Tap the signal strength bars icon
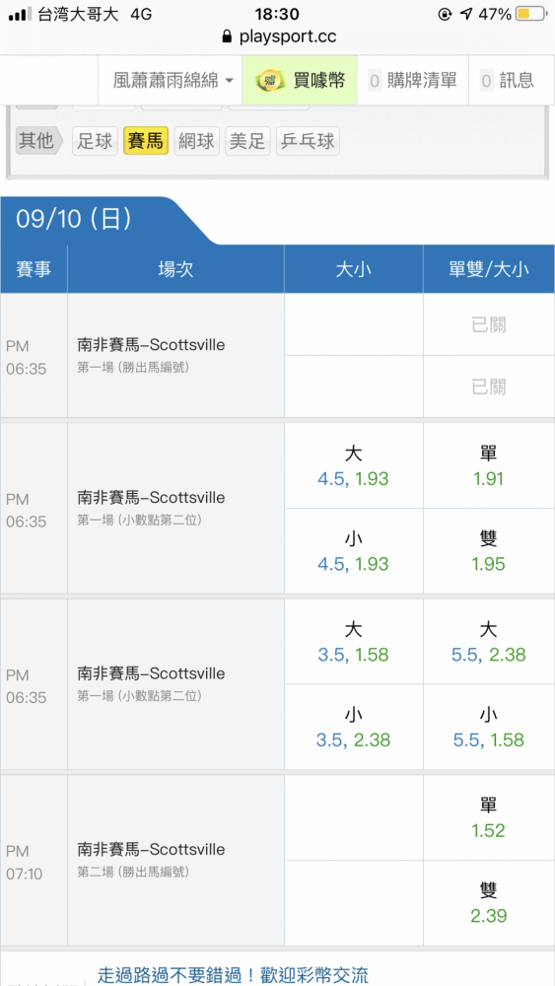 coord(20,14)
